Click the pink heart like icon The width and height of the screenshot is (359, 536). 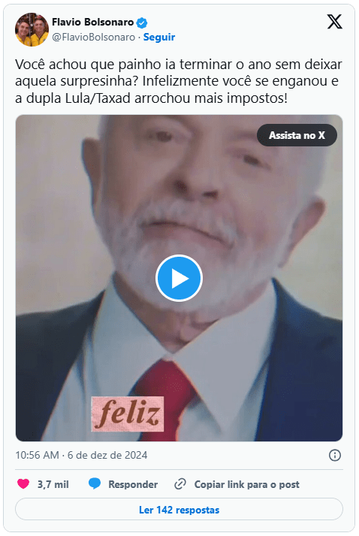[x=23, y=483]
